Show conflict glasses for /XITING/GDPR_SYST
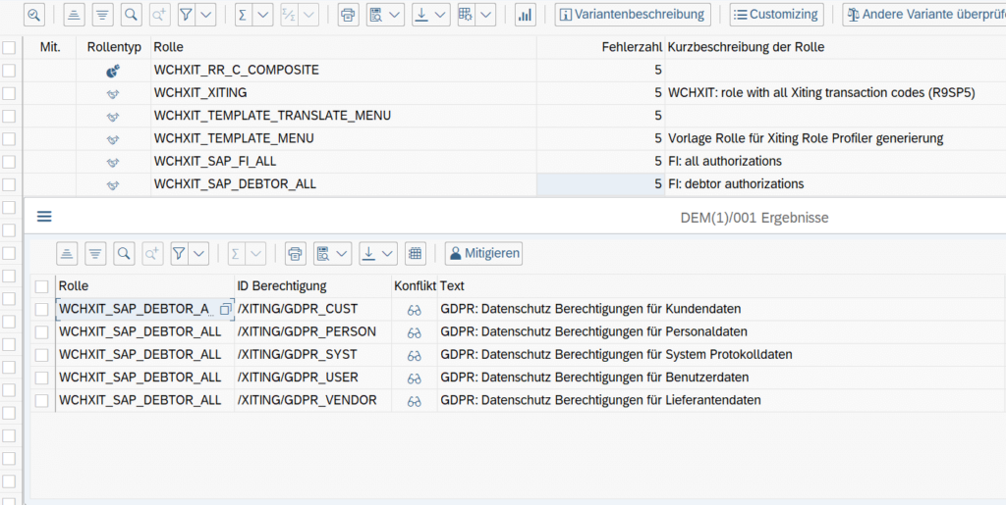Viewport: 1006px width, 505px height. point(415,355)
